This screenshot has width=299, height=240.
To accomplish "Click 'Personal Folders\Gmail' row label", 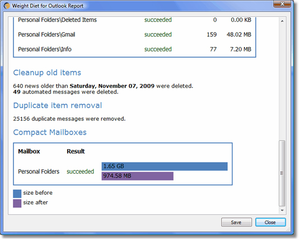I will point(46,35).
